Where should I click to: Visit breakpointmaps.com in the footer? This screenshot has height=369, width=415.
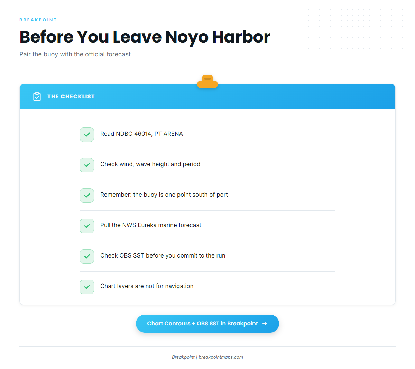pyautogui.click(x=221, y=357)
